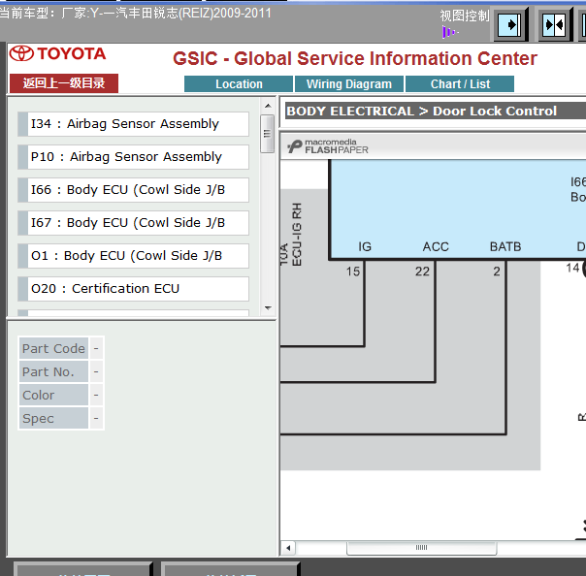Click the collapse-inward view control icon
586x576 pixels.
pyautogui.click(x=555, y=25)
